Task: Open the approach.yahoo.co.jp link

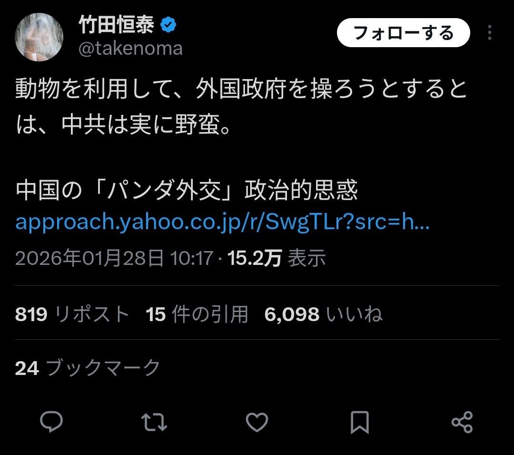Action: coord(222,222)
